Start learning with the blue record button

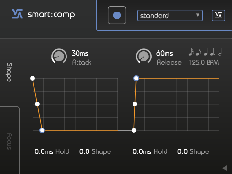tap(117, 15)
